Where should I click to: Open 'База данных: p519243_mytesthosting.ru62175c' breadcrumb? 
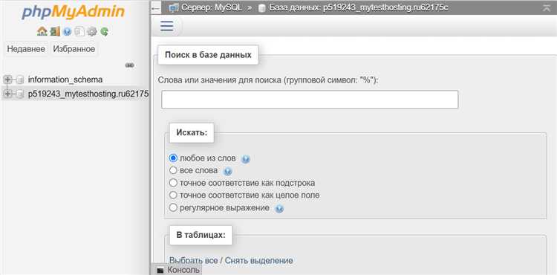pos(359,8)
